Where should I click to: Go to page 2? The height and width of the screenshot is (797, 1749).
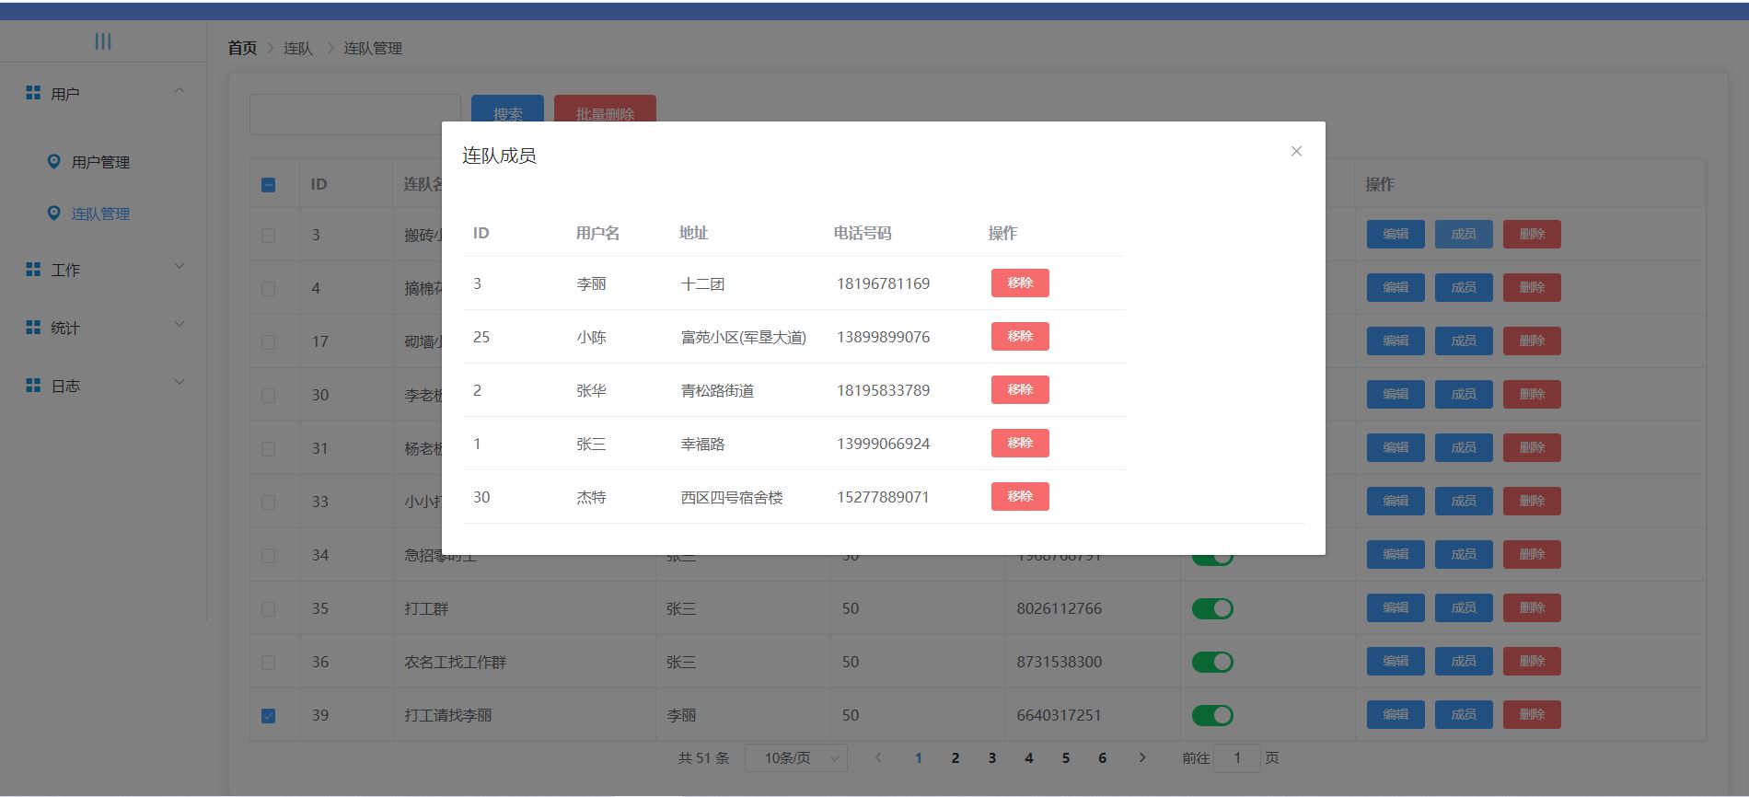[x=956, y=757]
